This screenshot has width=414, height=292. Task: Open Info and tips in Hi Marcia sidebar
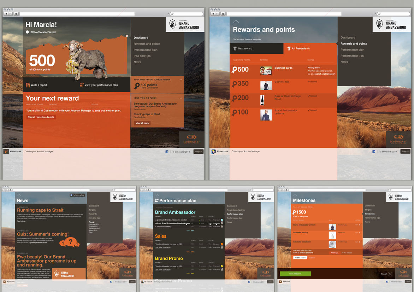(x=142, y=56)
